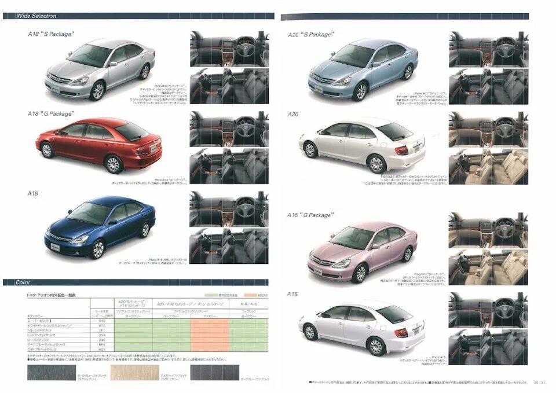Image resolution: width=556 pixels, height=393 pixels.
Task: Click color code "070" in the table
Action: pyautogui.click(x=102, y=325)
